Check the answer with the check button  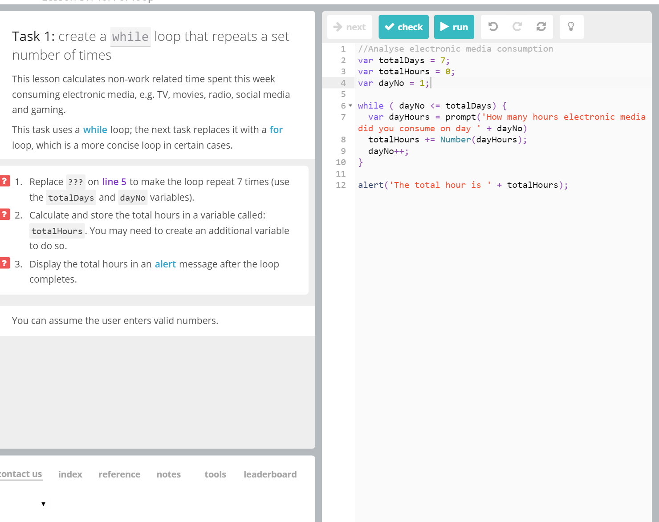[403, 27]
